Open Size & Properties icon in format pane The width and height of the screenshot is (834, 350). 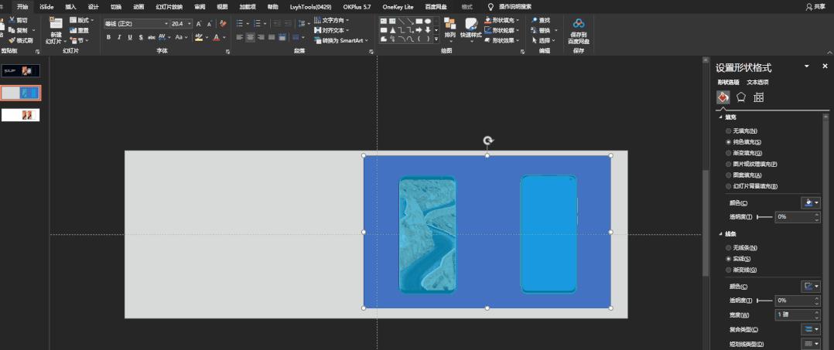tap(759, 97)
